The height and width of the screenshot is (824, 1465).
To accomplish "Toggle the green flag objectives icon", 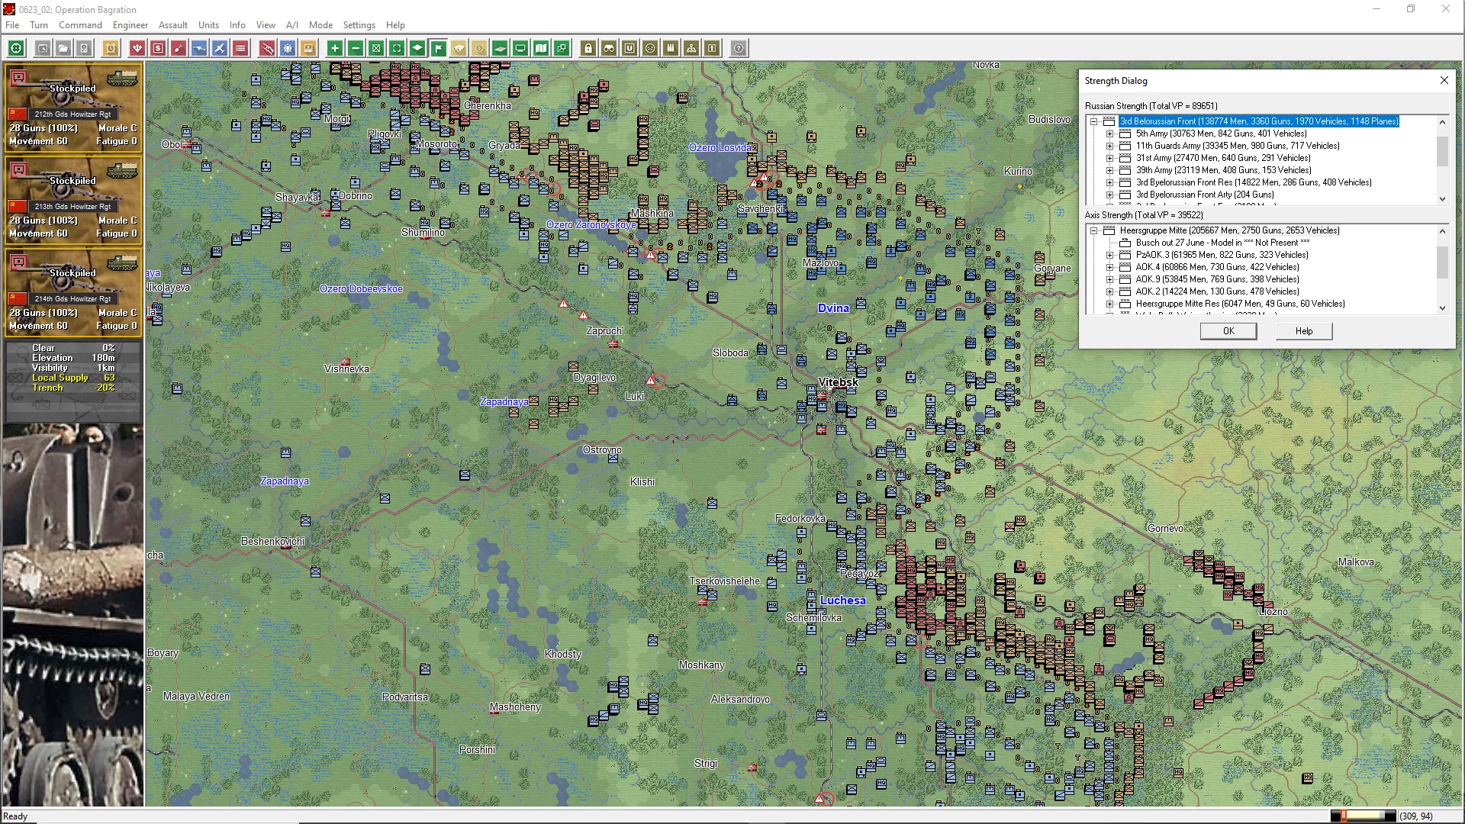I will pyautogui.click(x=438, y=48).
